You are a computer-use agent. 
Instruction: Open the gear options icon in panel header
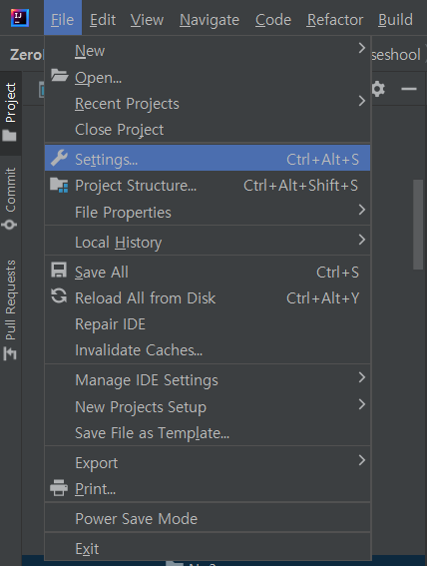pos(378,89)
